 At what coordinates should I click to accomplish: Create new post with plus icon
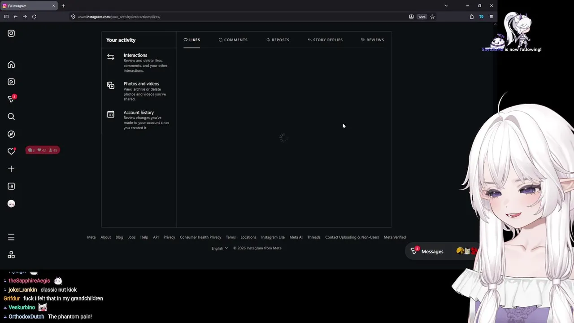pyautogui.click(x=11, y=169)
